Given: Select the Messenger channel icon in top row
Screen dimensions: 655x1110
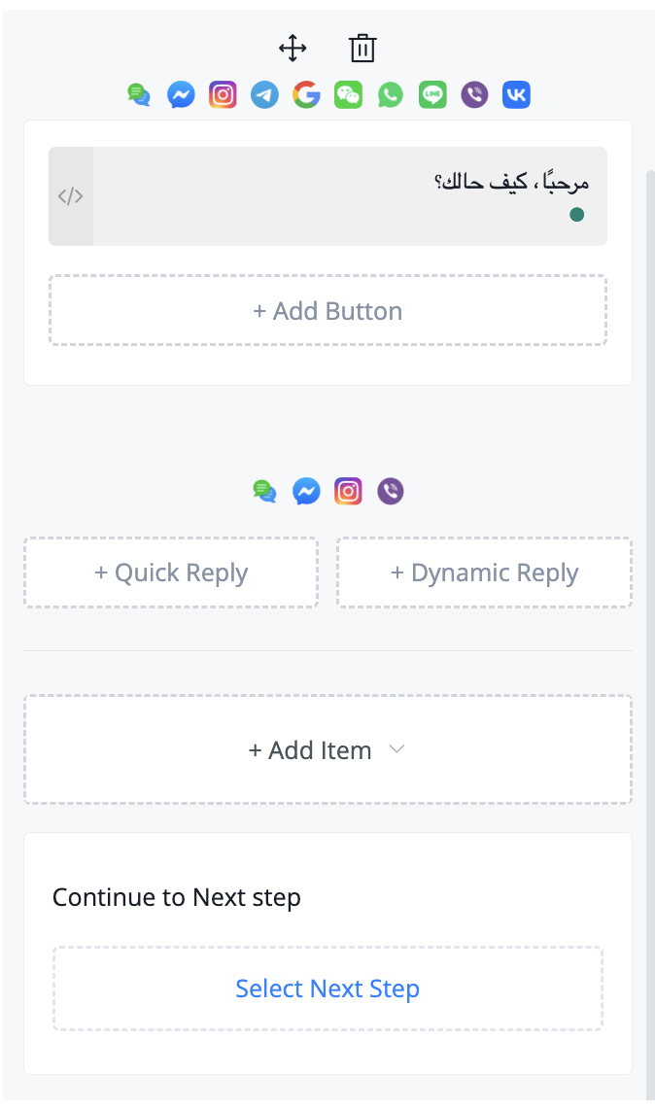Looking at the screenshot, I should point(181,95).
